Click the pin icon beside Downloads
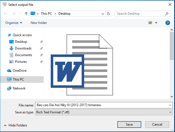 click(42, 48)
